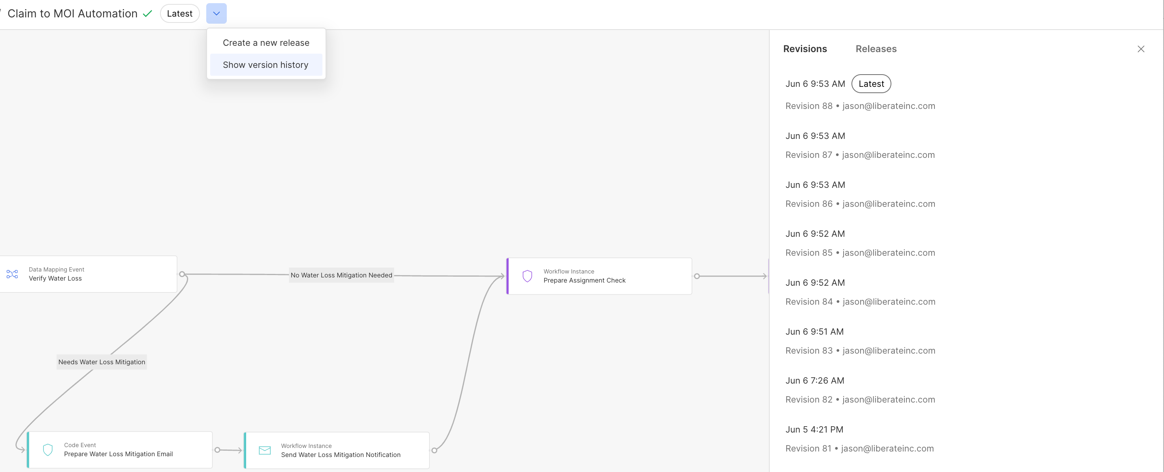1164x472 pixels.
Task: Click shield icon on Prepare Water Loss Mitigation Email
Action: tap(48, 450)
